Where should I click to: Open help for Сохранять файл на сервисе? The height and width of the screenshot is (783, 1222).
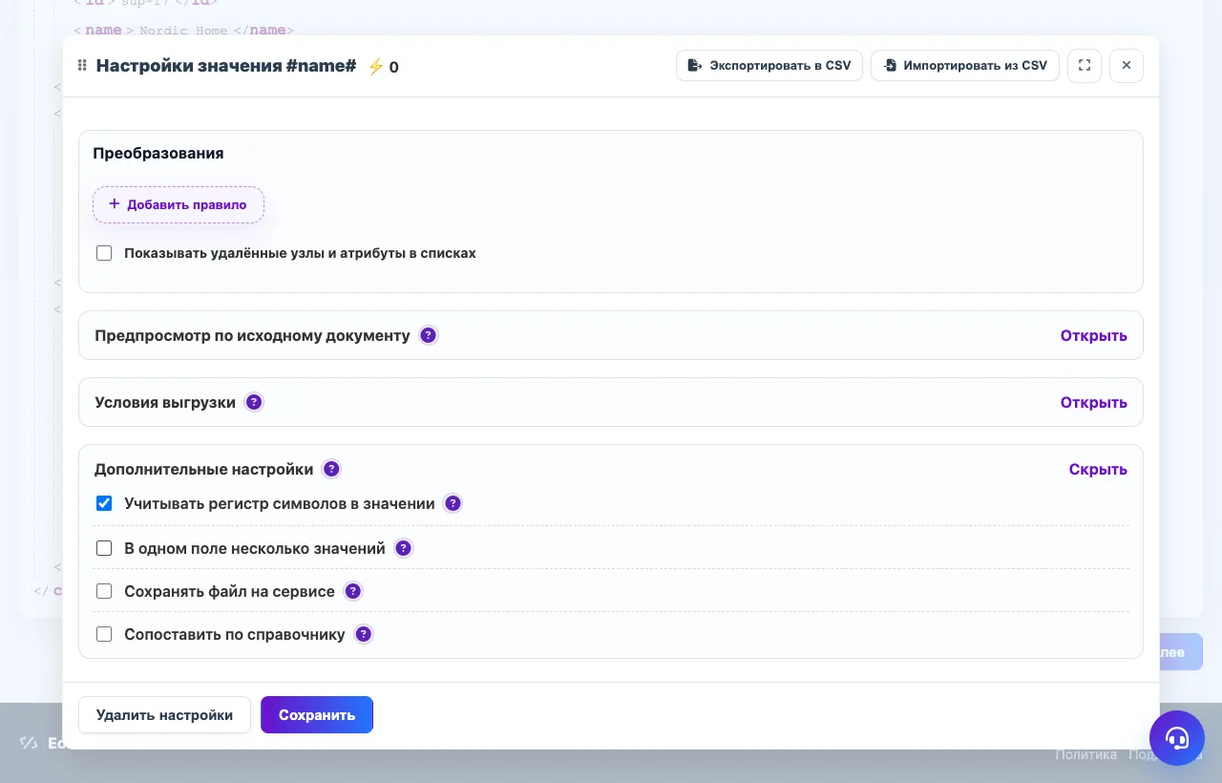[353, 591]
